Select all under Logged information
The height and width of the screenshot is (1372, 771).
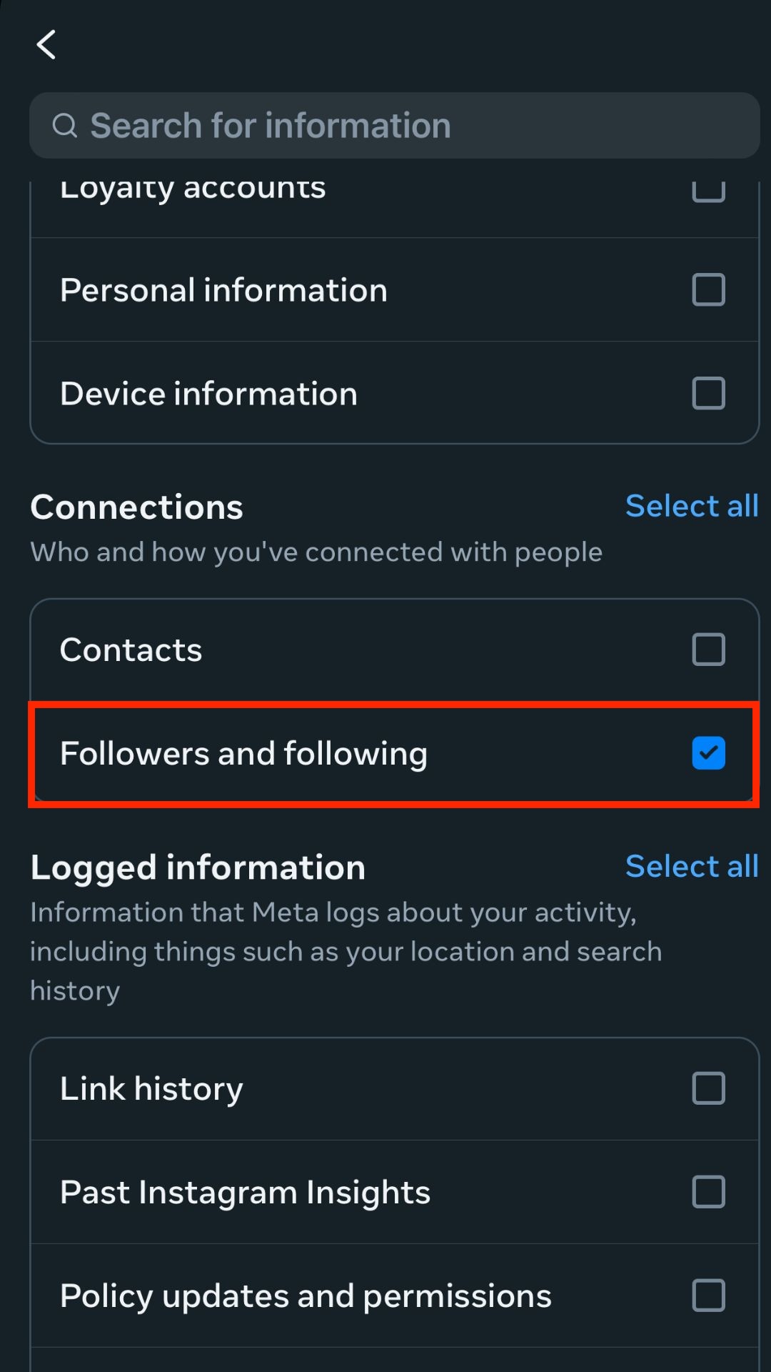(691, 866)
